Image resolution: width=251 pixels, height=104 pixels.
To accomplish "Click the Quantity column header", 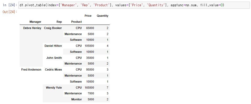I will click(102, 16).
